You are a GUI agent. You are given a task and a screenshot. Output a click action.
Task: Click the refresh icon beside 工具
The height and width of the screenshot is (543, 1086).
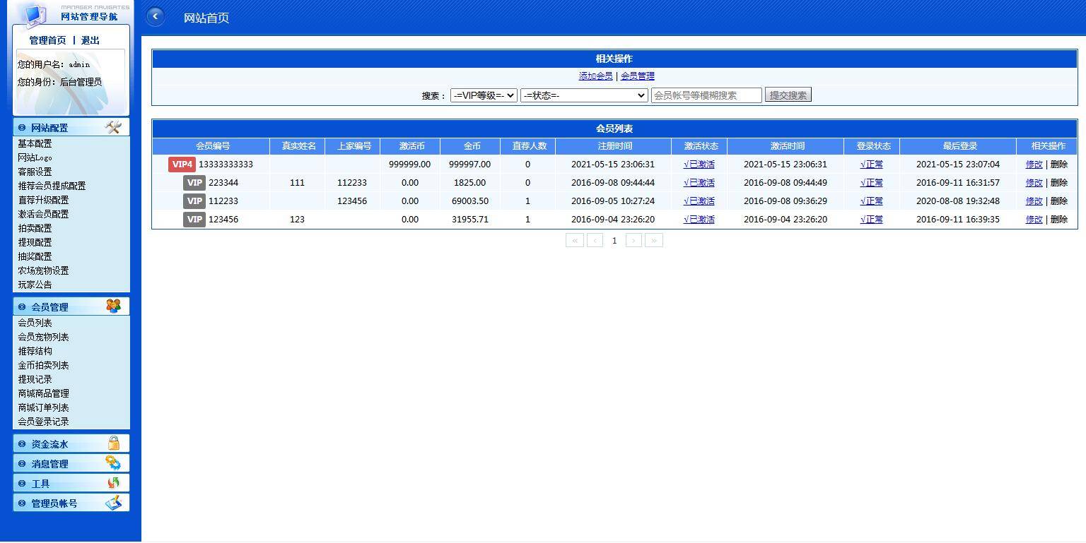click(x=113, y=483)
